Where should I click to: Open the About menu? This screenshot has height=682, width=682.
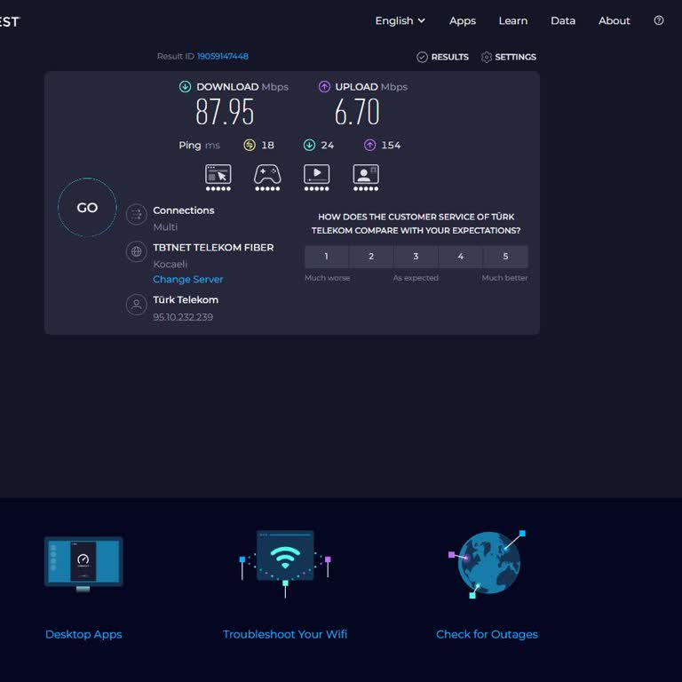point(614,20)
